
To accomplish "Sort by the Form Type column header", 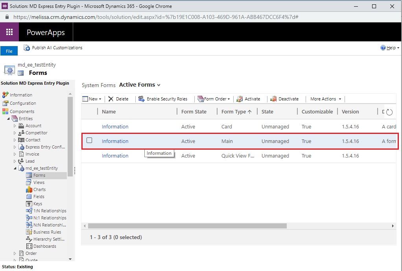I will tap(236, 112).
